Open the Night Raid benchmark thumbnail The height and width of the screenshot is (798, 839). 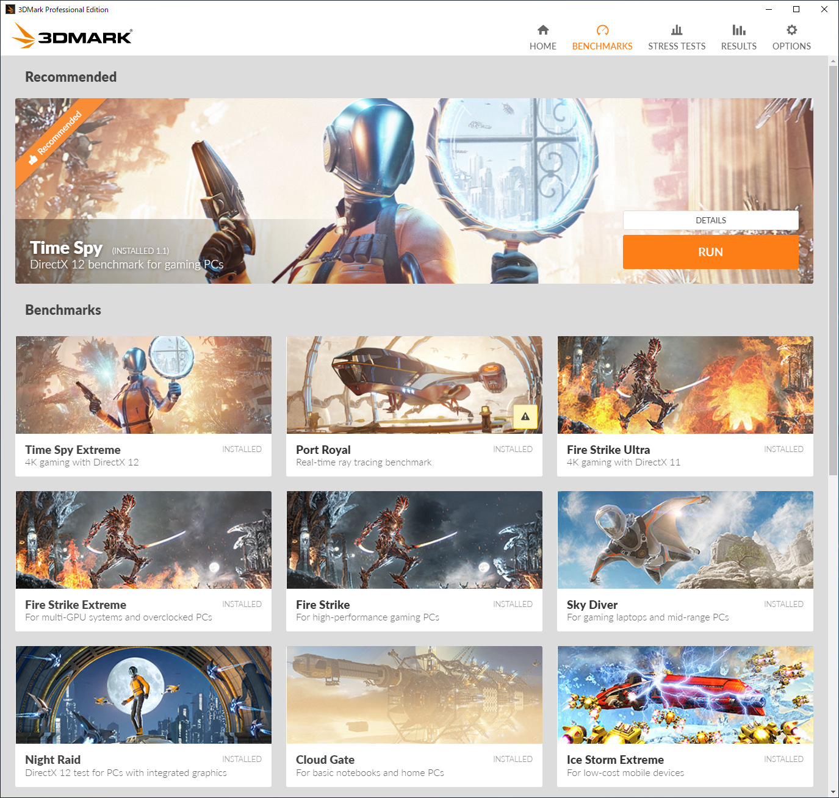(143, 695)
